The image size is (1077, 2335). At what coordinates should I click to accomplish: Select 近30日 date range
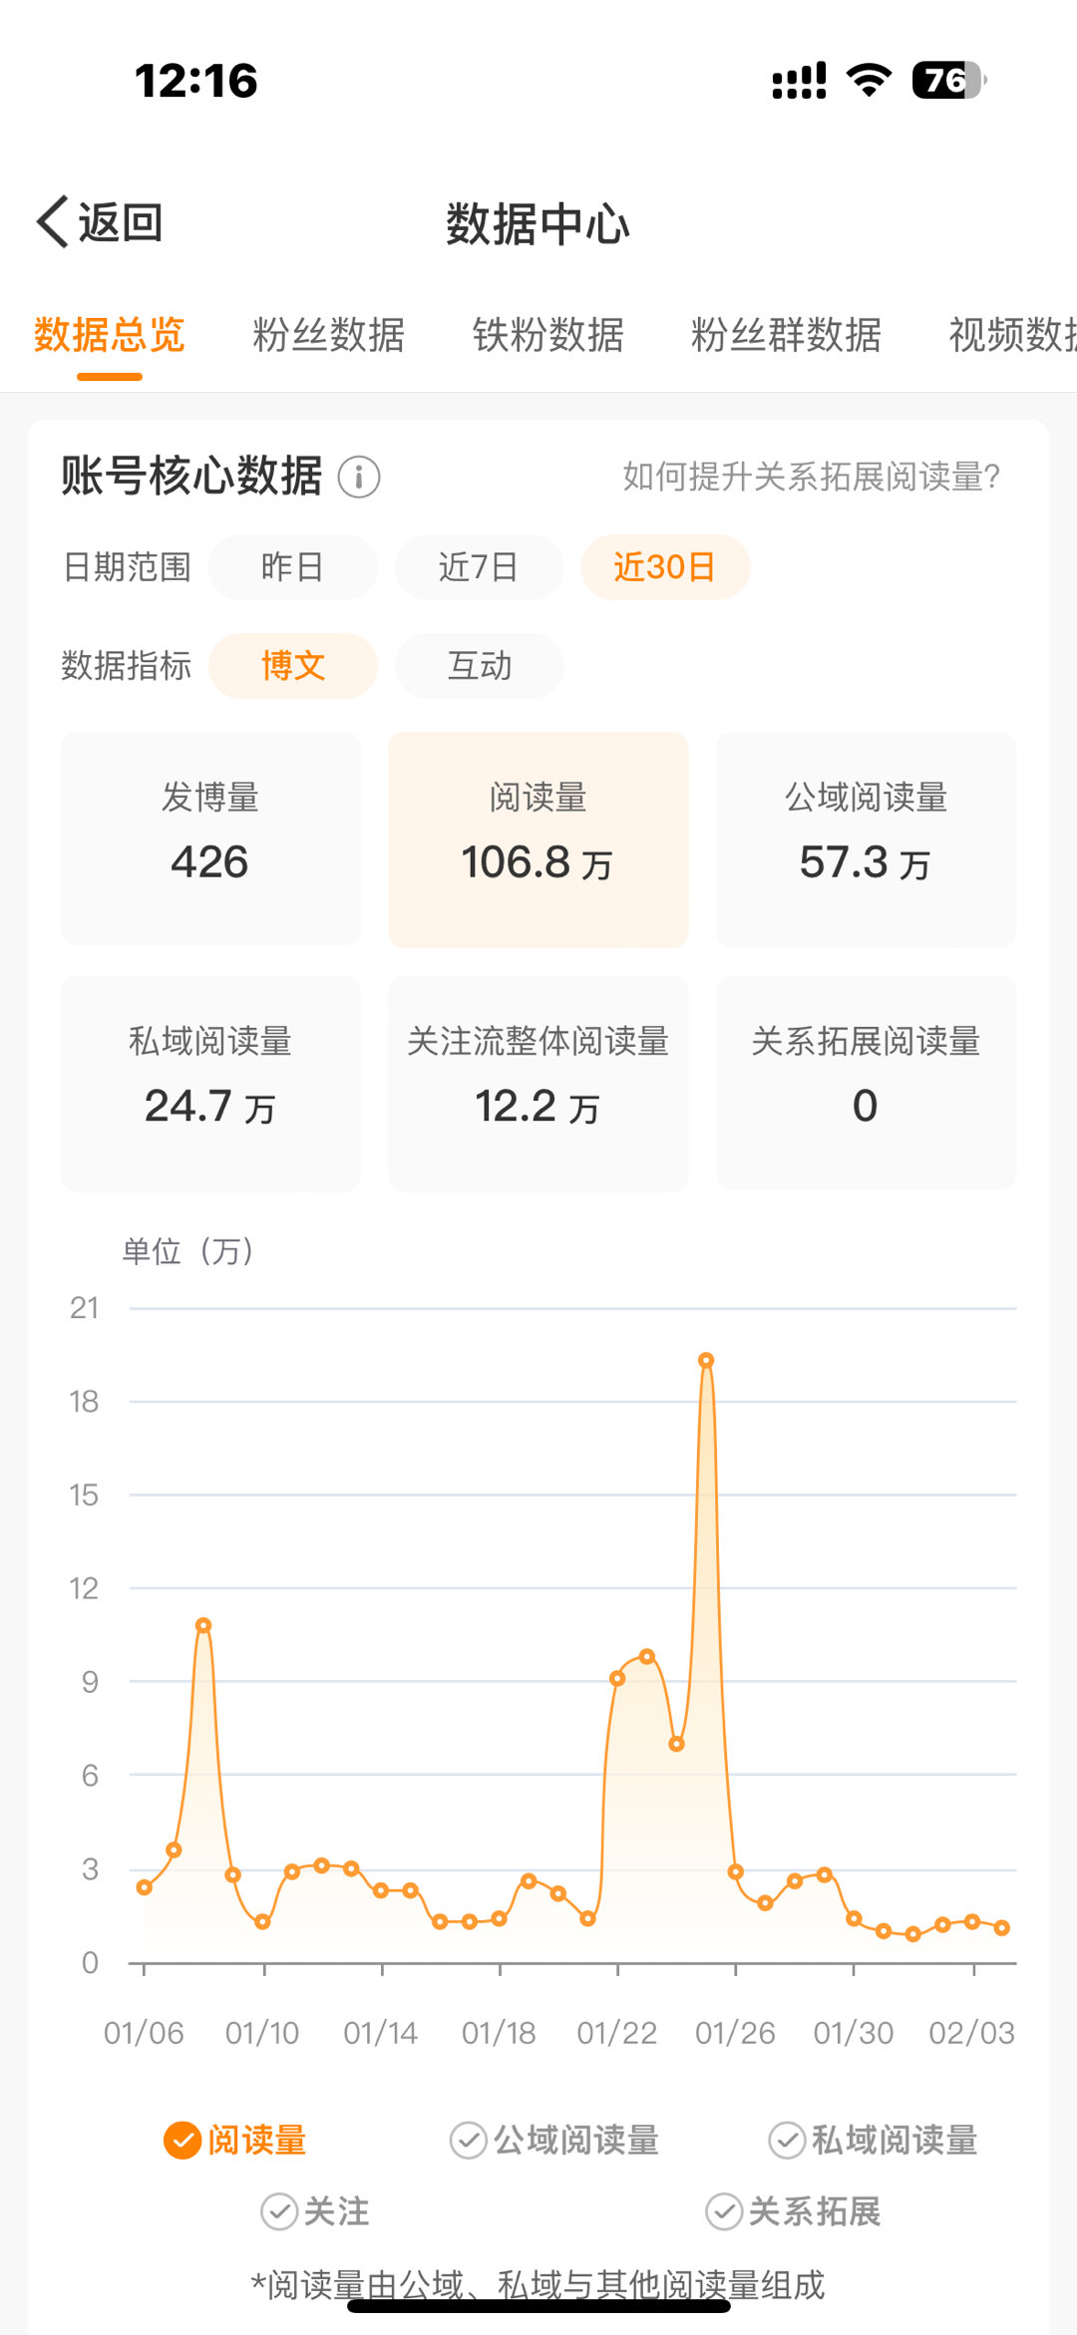tap(666, 567)
